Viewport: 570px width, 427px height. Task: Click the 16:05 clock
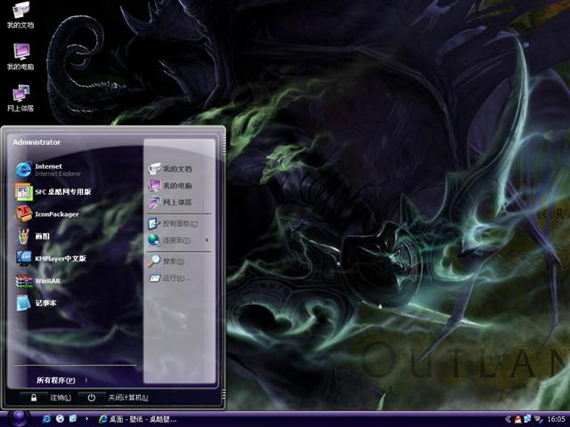556,419
